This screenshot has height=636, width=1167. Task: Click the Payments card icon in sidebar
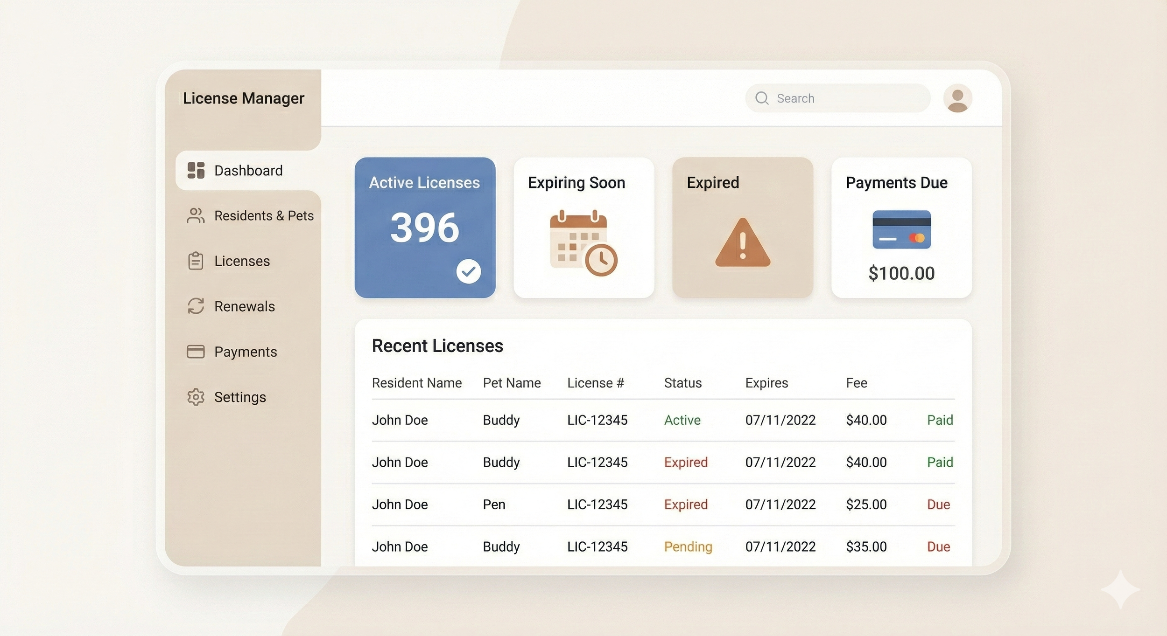196,351
